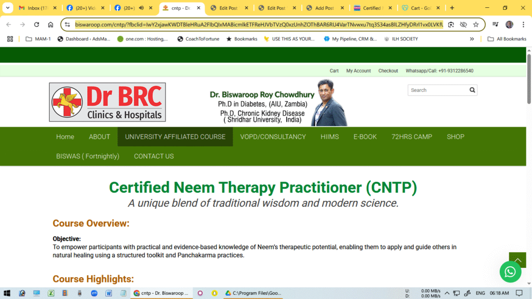
Task: Open Zoom from the taskbar
Action: 94,293
